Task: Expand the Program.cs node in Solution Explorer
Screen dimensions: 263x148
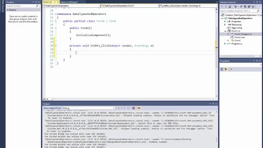Action: click(225, 44)
